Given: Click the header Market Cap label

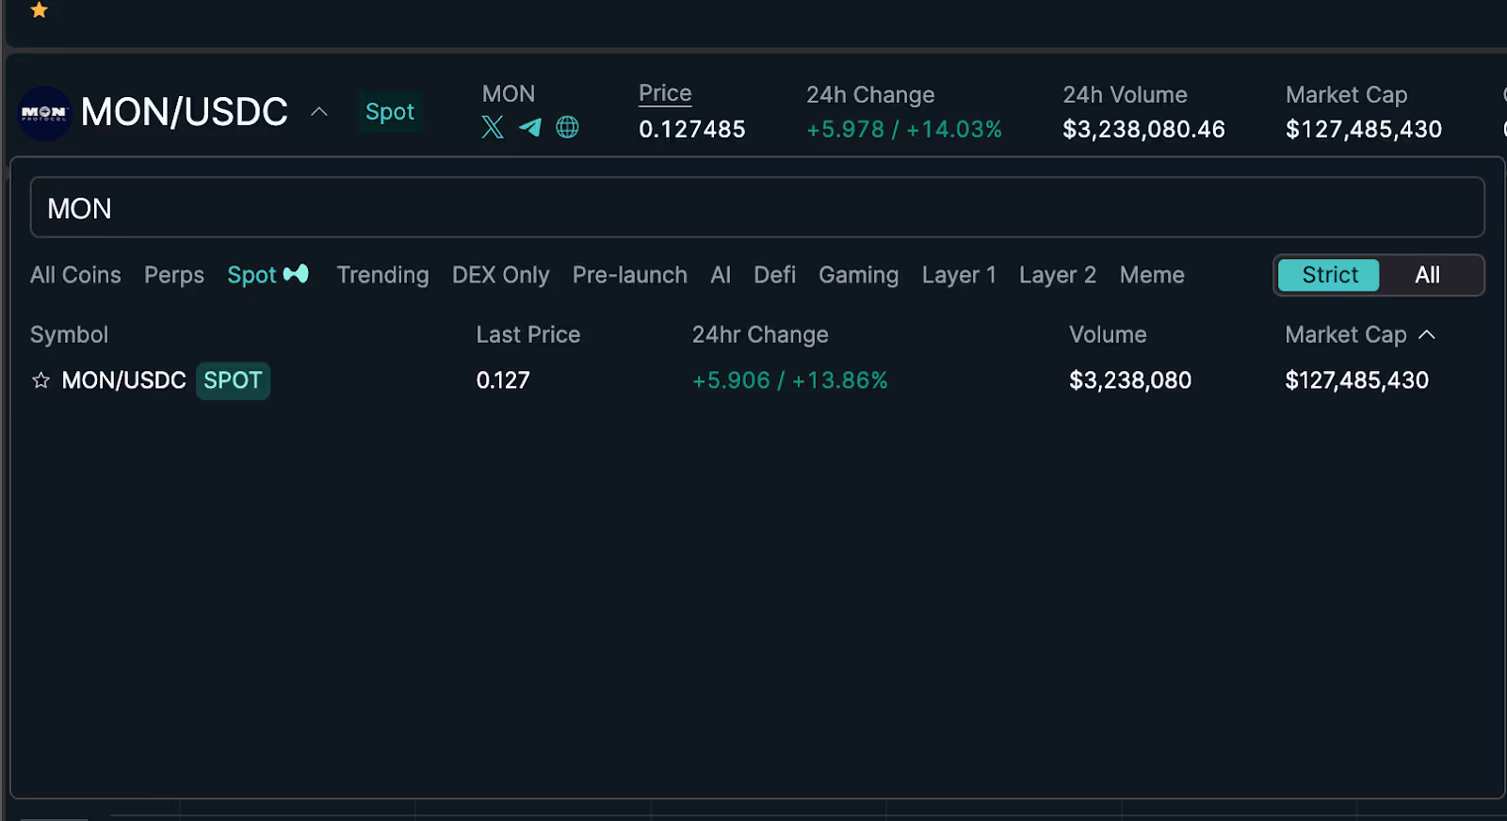Looking at the screenshot, I should point(1346,95).
